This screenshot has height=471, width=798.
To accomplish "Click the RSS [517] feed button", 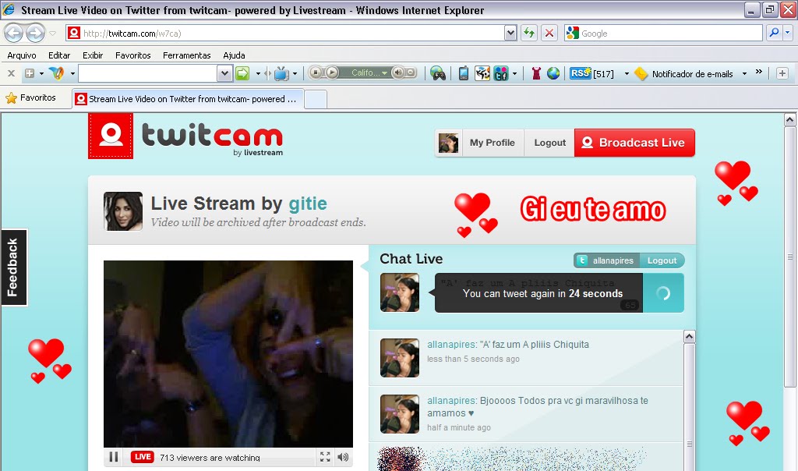I will (592, 73).
